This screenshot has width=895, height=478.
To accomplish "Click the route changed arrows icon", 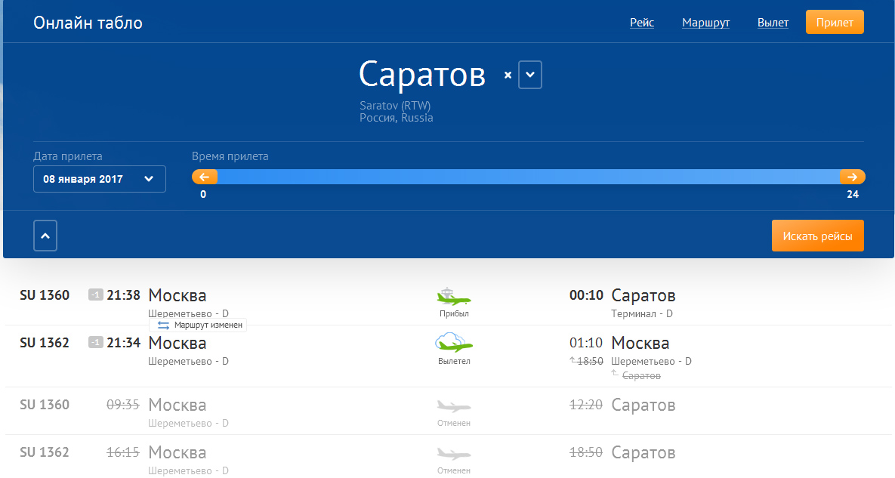I will click(163, 325).
